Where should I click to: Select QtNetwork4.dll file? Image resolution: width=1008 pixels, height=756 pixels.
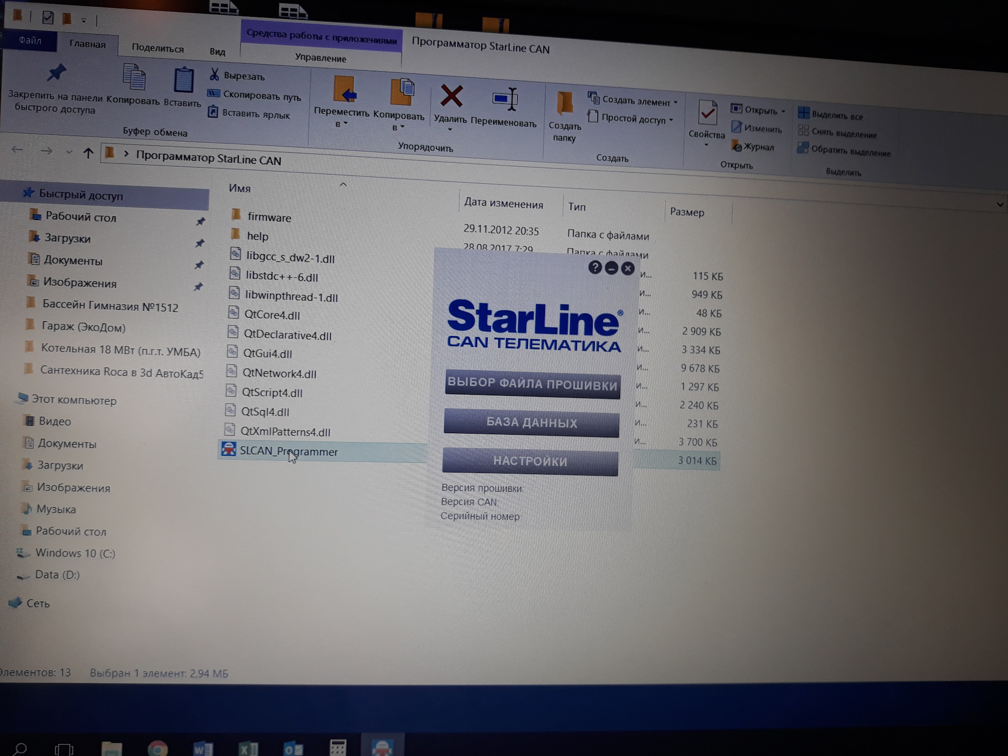[279, 373]
